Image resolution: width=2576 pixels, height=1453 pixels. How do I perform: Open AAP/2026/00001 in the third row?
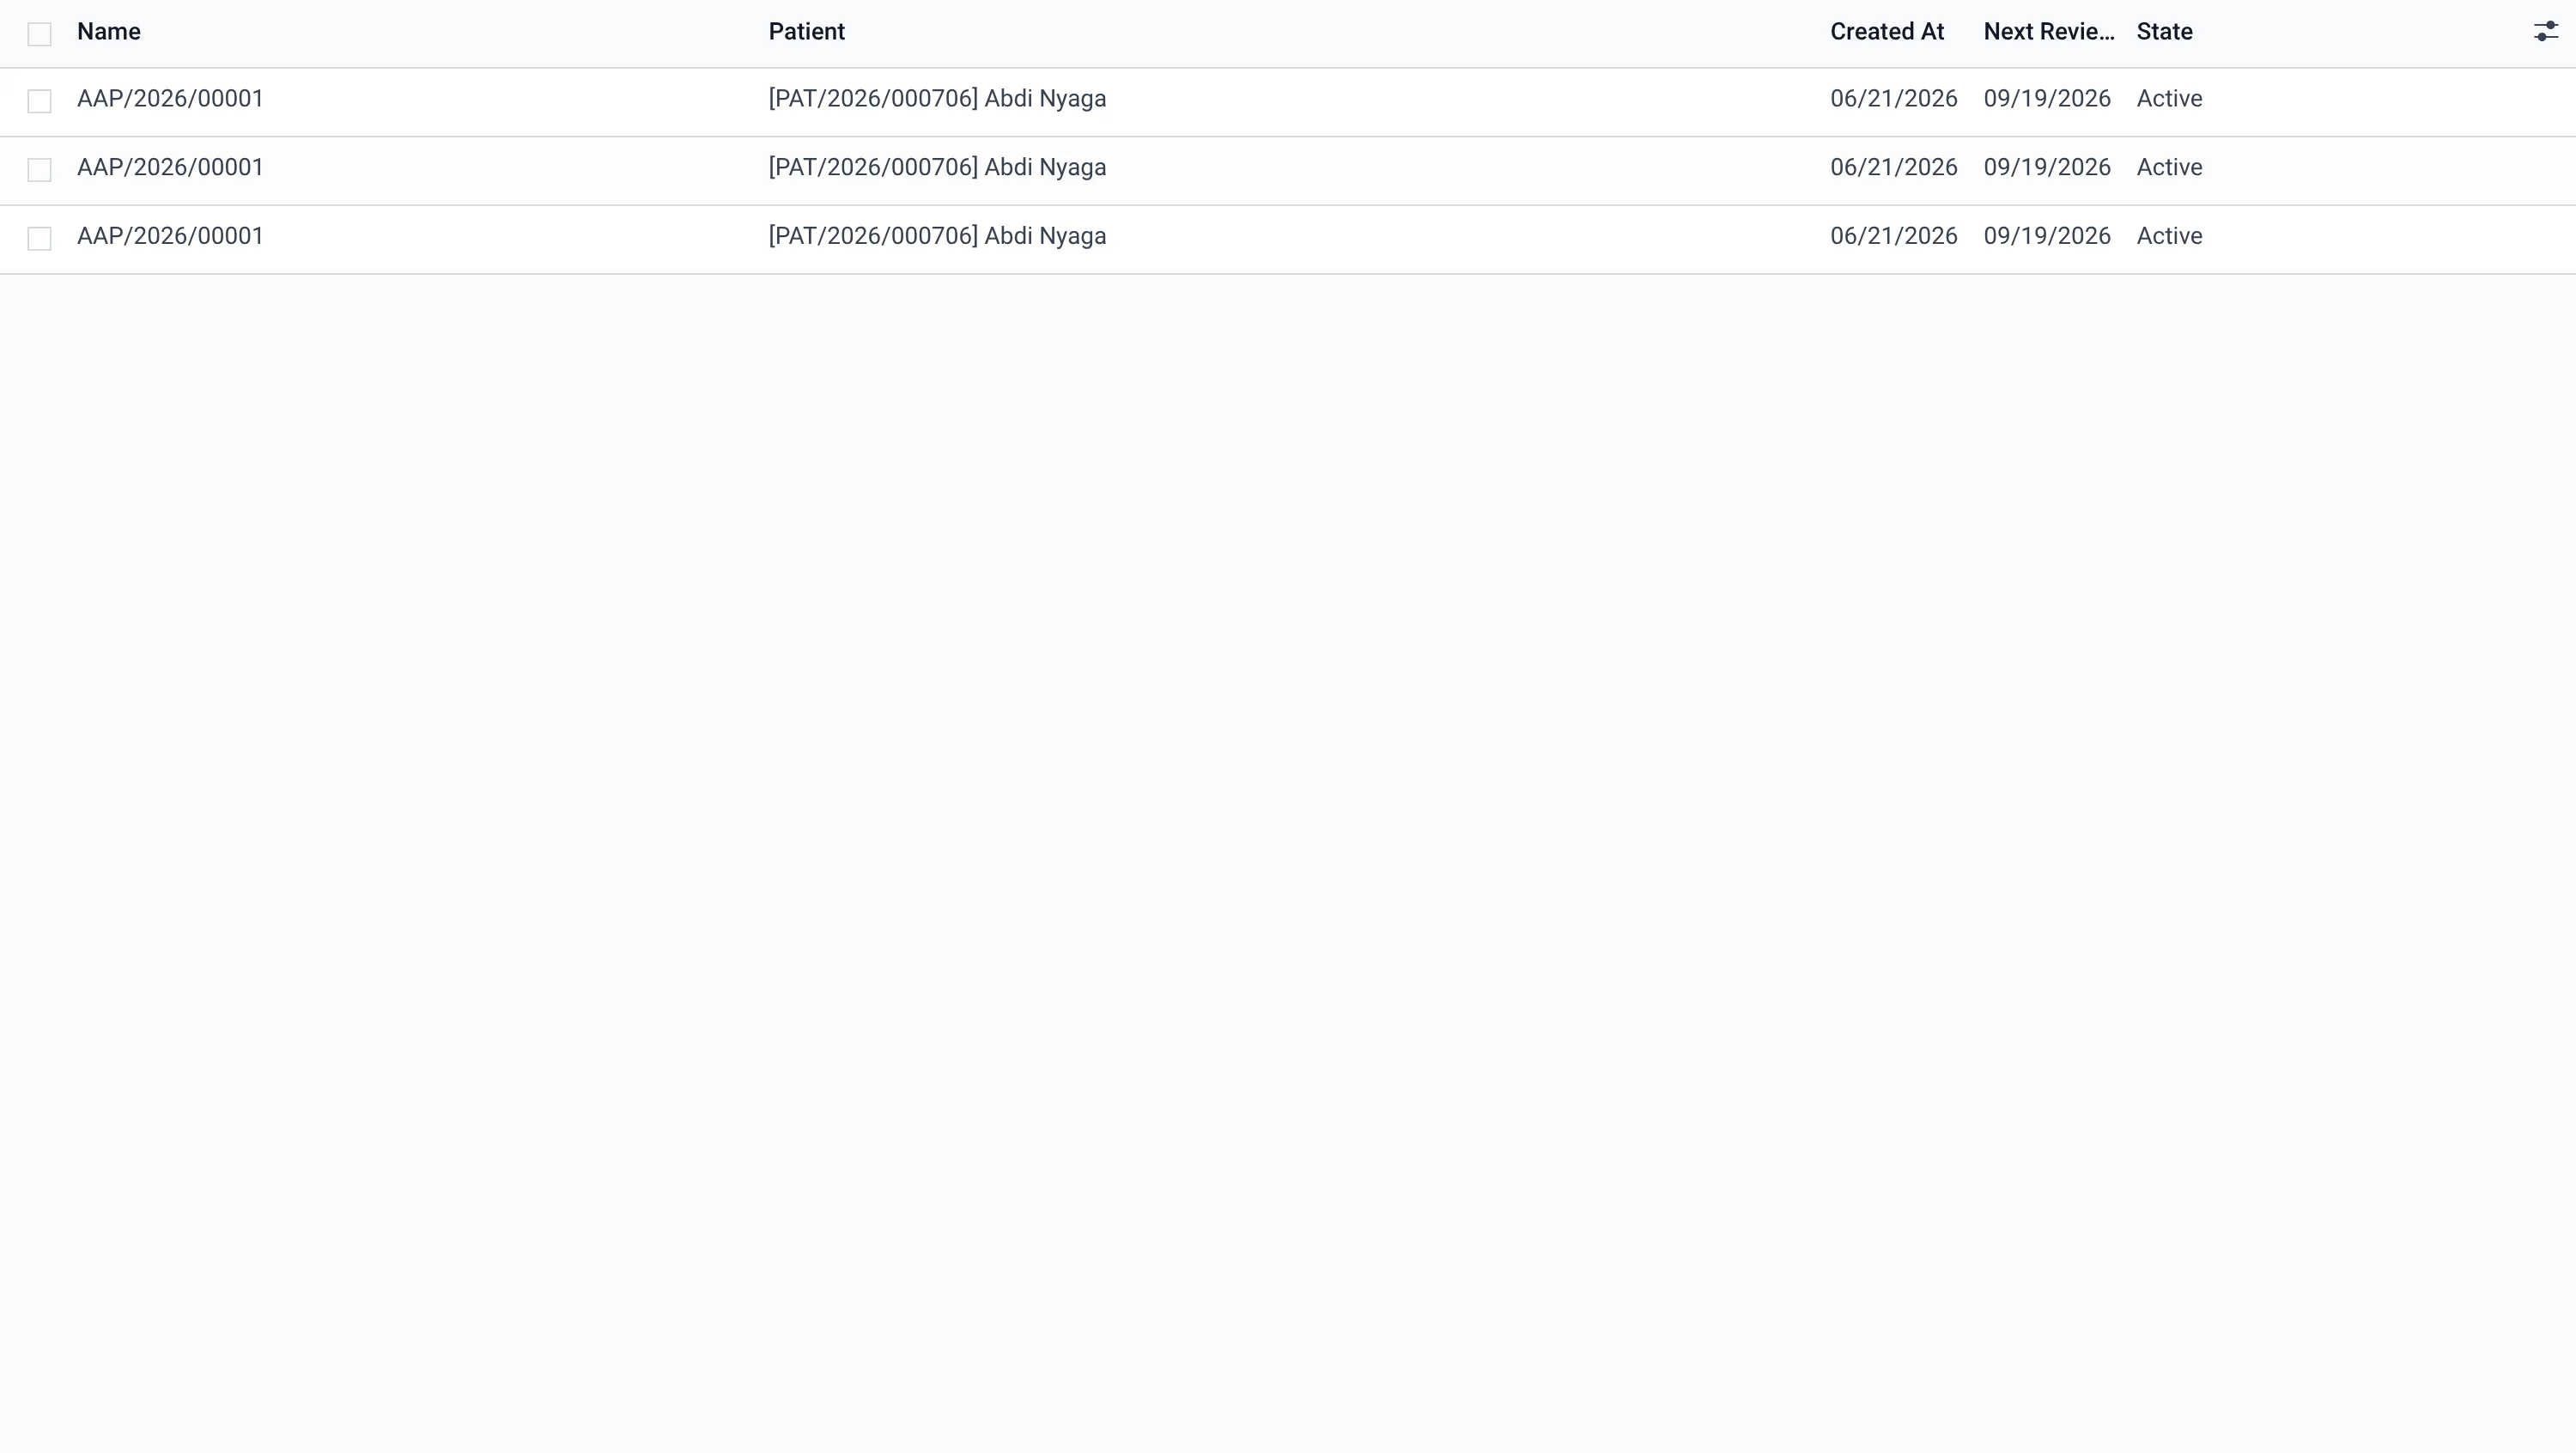point(170,236)
